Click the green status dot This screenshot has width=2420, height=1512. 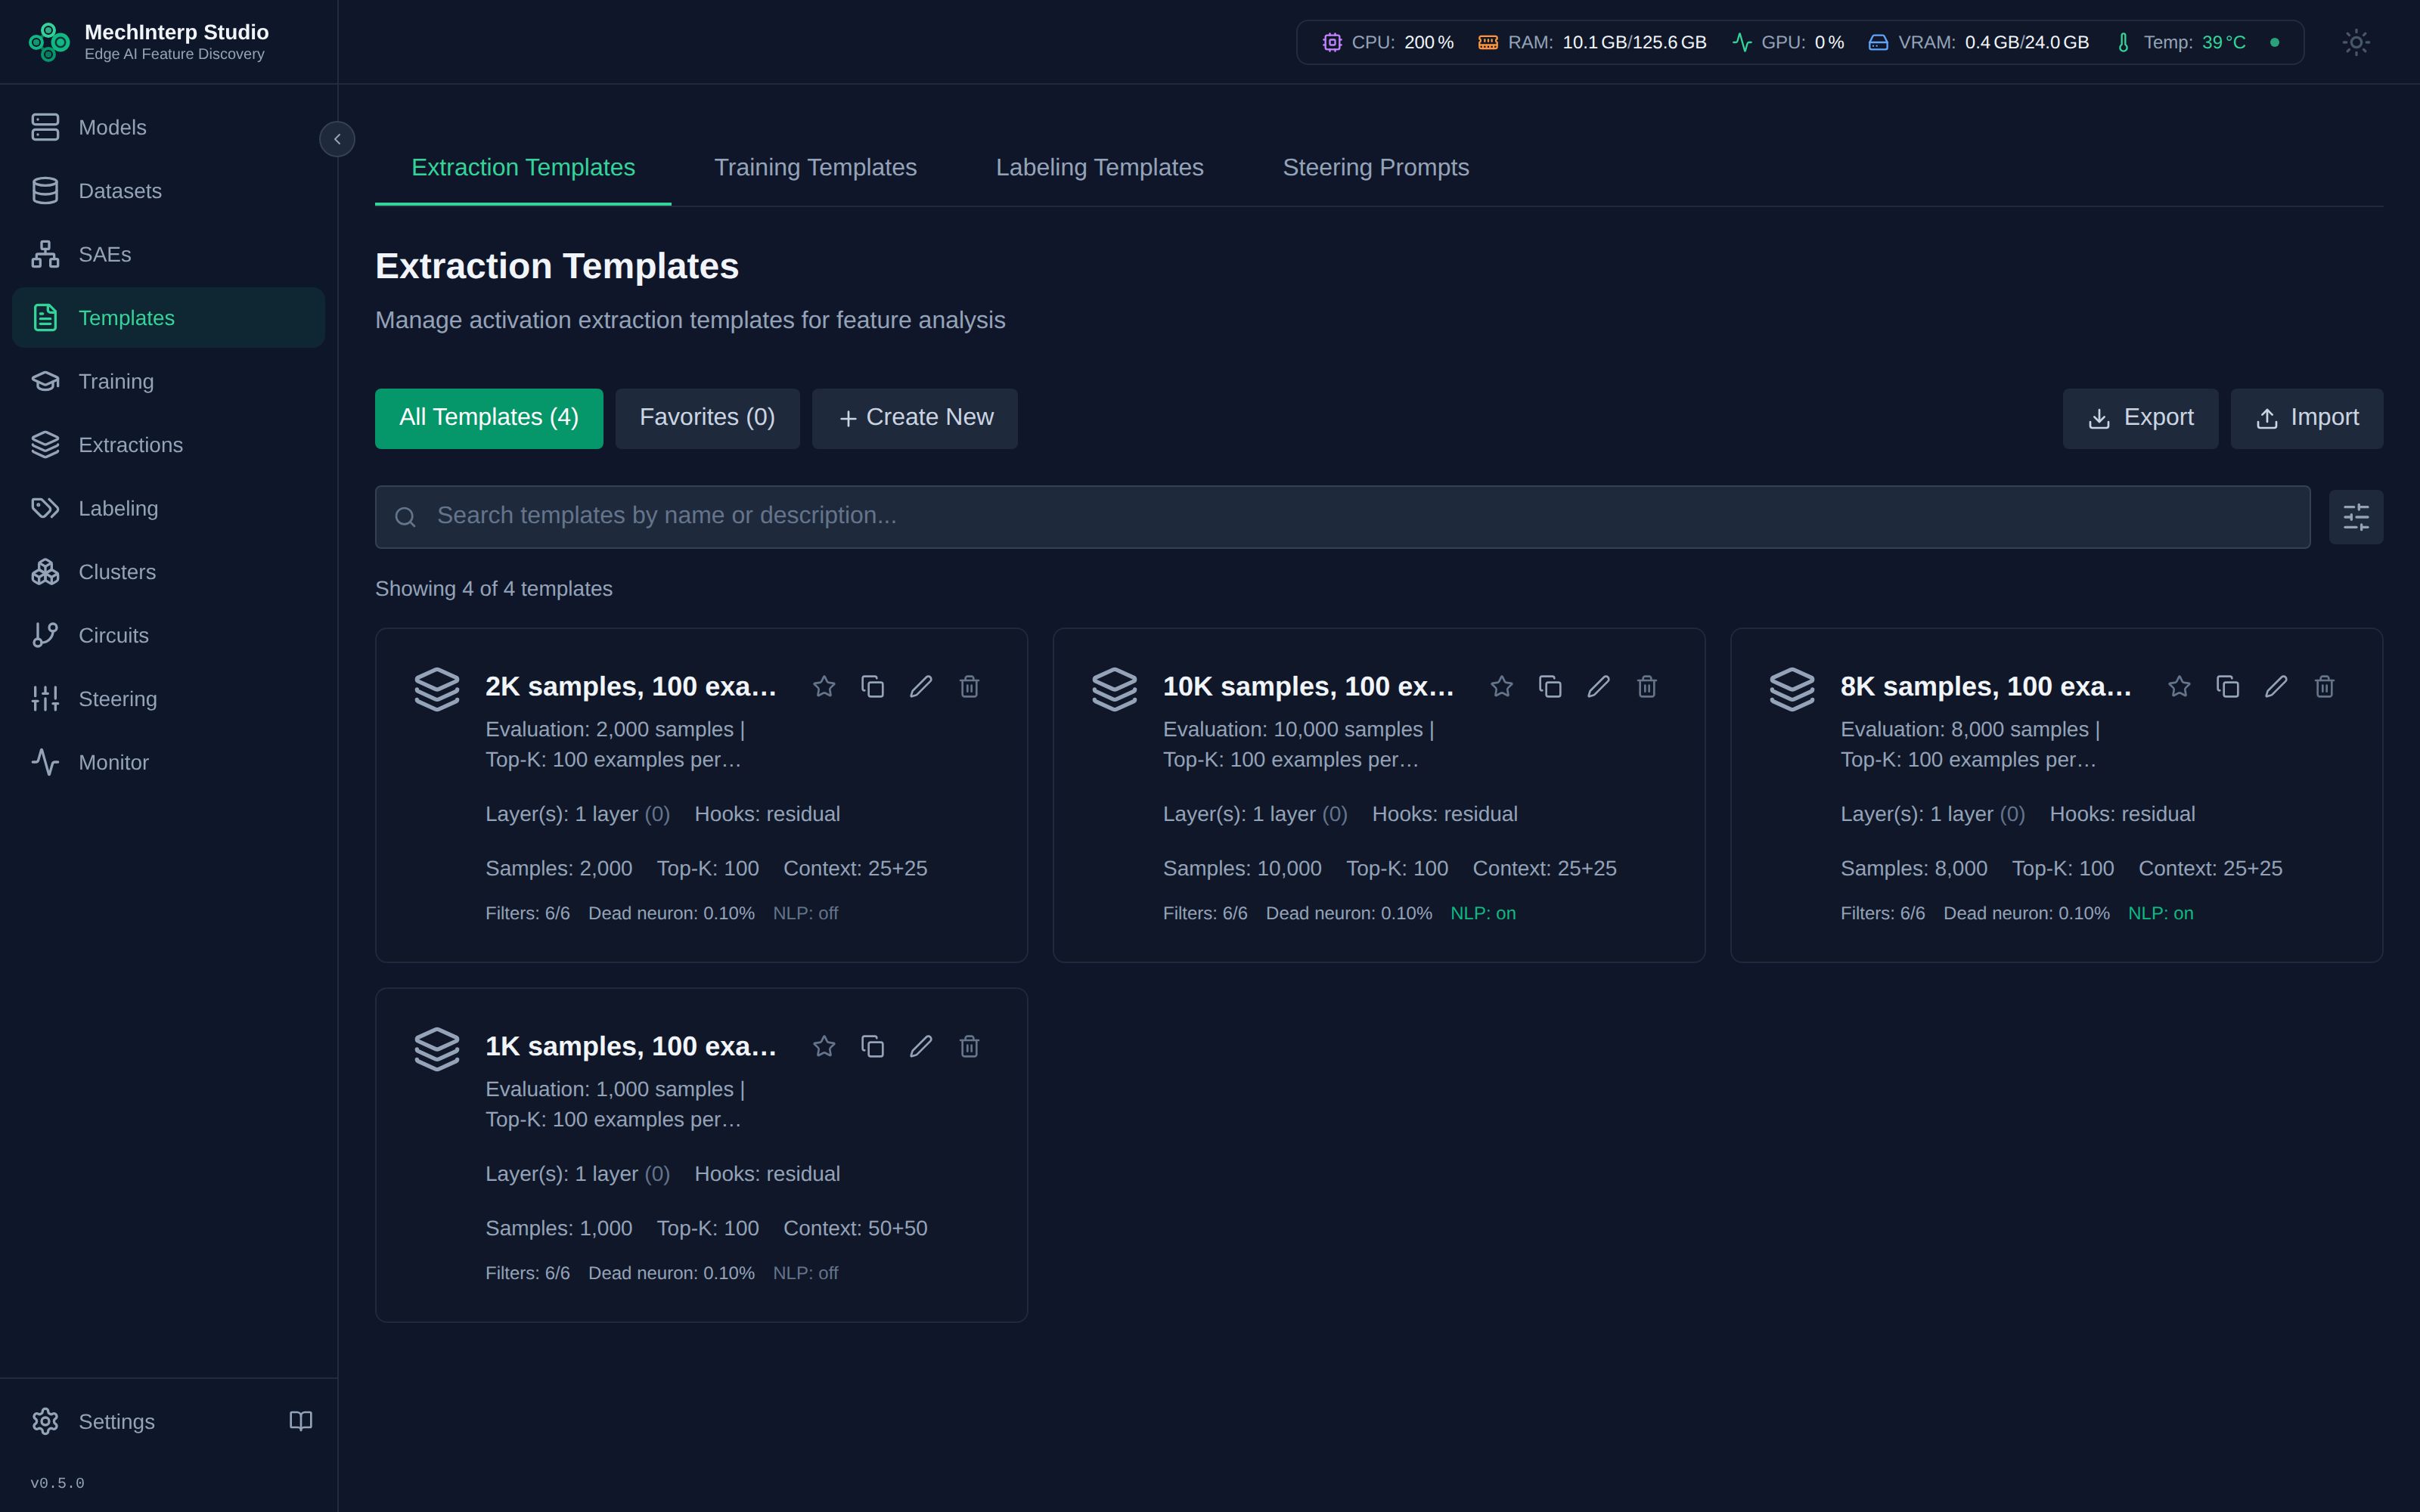coord(2275,42)
